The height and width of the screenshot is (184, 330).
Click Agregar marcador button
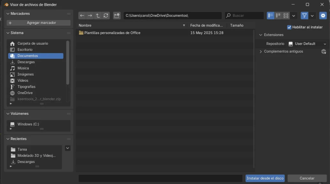pyautogui.click(x=39, y=23)
